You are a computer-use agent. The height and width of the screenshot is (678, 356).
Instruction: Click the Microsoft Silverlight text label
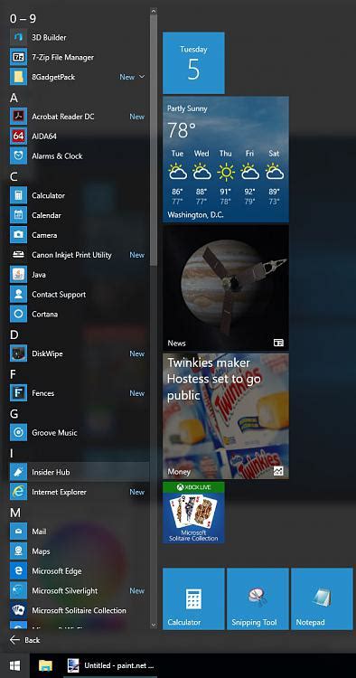65,591
